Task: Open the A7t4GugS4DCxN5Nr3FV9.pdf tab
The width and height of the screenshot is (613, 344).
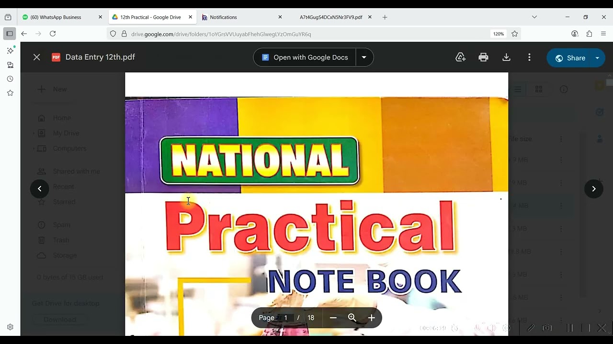Action: 331,17
